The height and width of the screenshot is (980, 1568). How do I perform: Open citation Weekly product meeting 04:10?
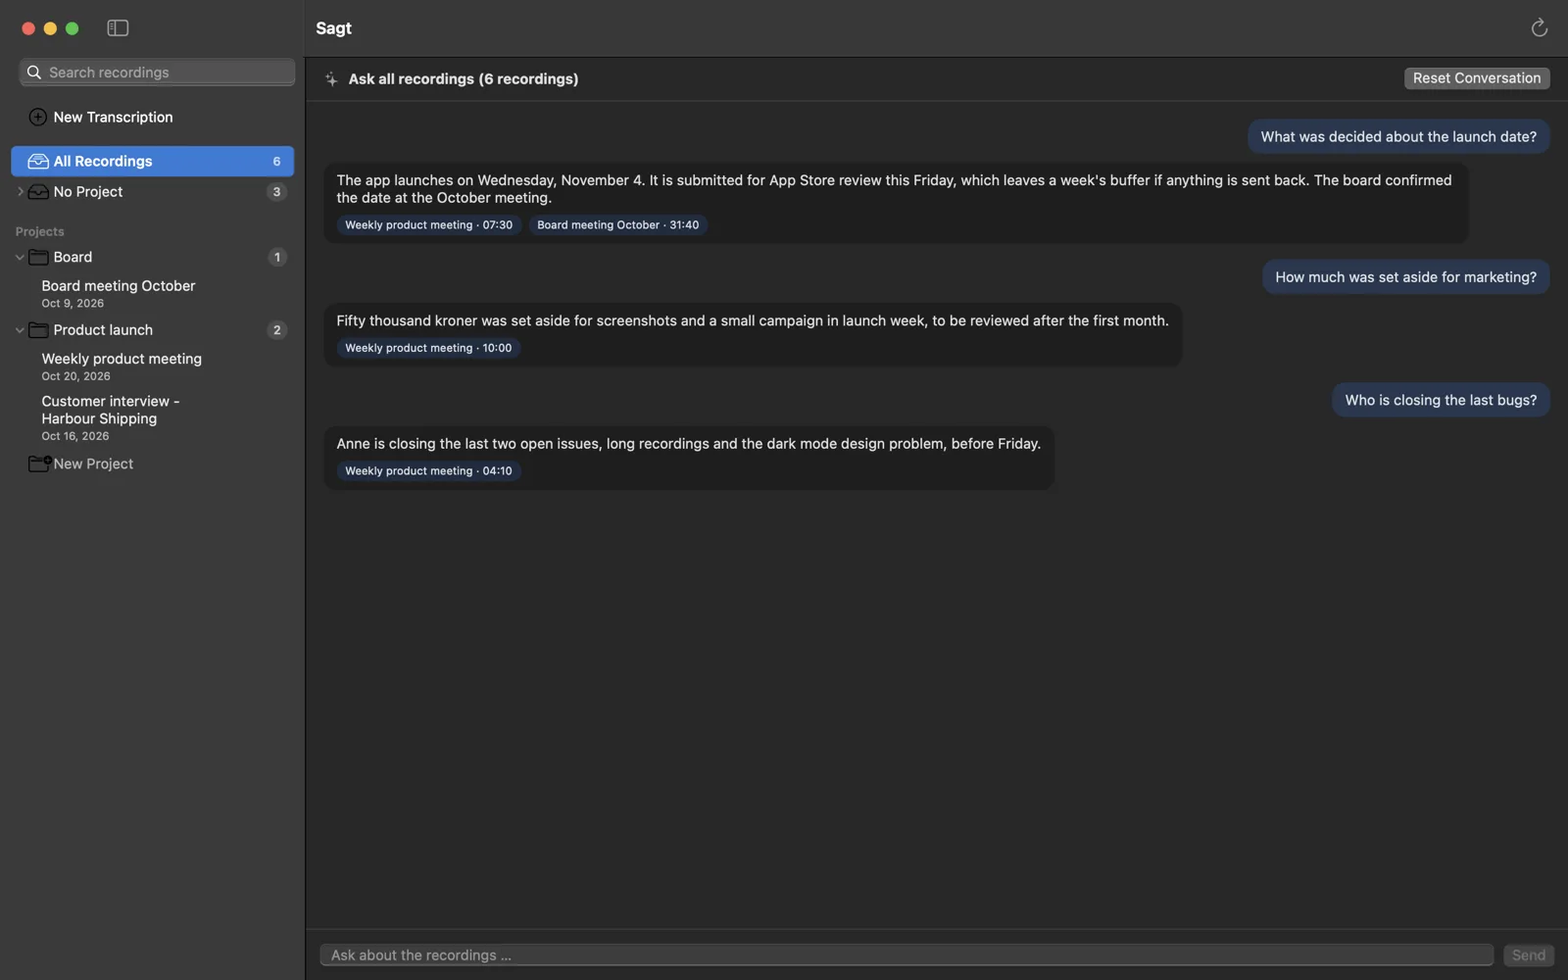coord(428,471)
